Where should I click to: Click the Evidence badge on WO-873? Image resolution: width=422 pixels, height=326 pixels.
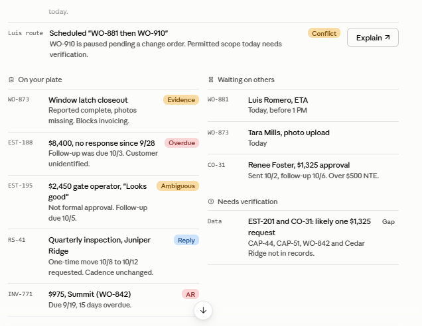point(181,99)
